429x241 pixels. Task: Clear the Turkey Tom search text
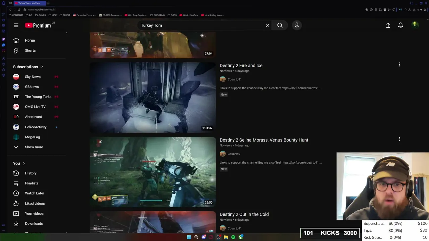tap(267, 25)
